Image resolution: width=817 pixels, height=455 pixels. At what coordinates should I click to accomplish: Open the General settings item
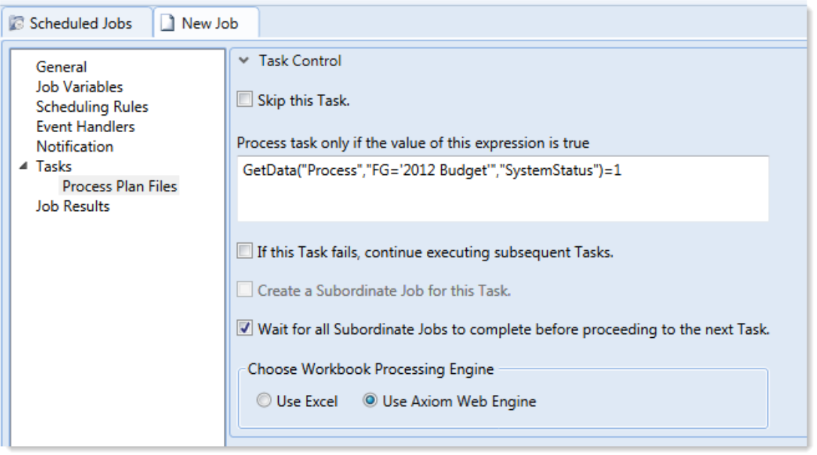[x=61, y=67]
